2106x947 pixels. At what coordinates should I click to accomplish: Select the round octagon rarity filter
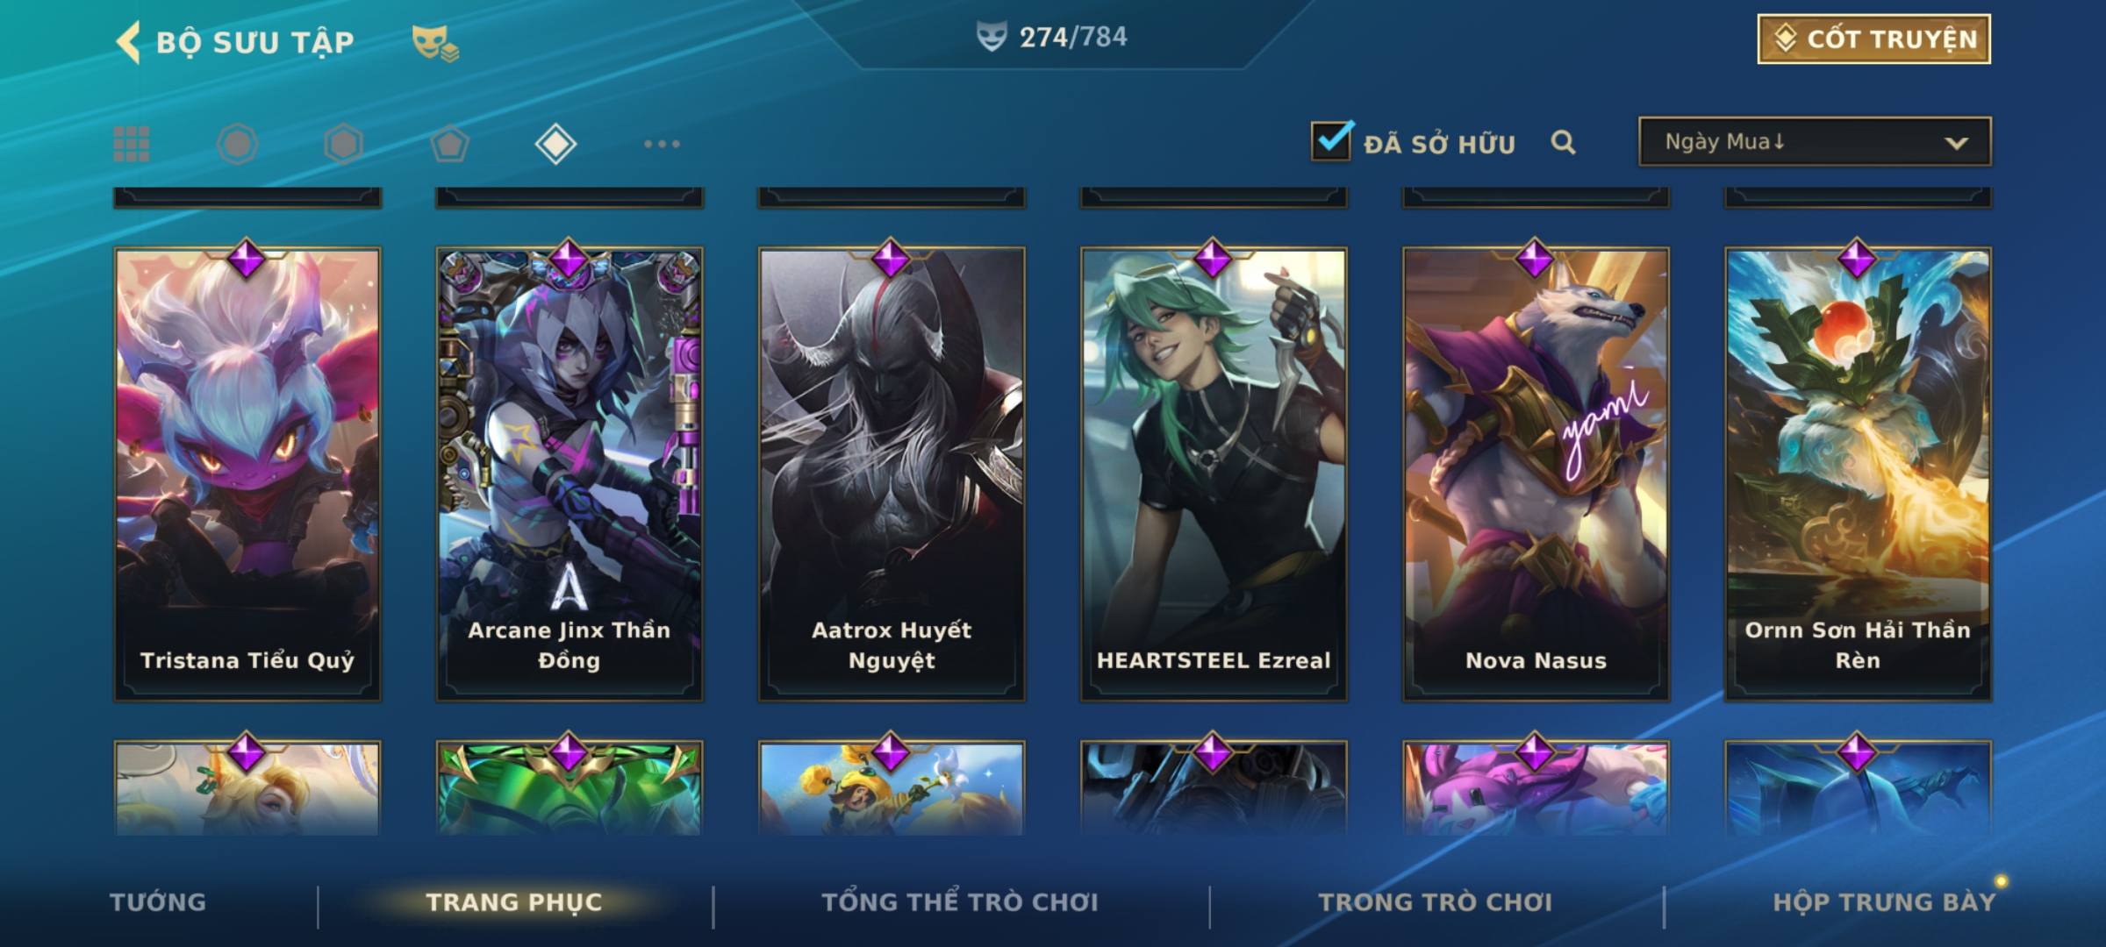238,144
